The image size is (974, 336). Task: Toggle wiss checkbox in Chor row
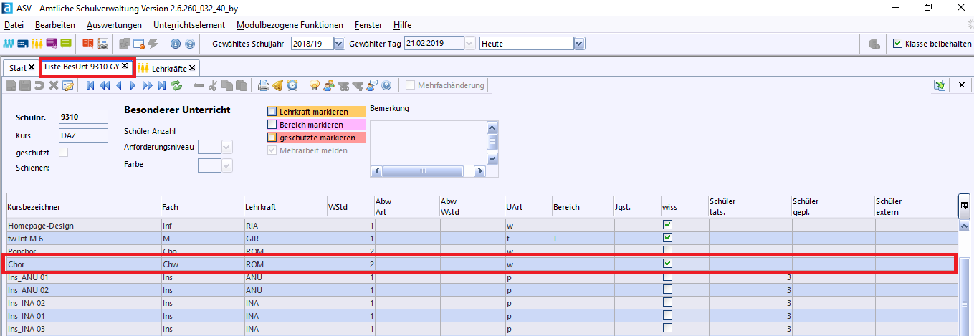(x=668, y=264)
